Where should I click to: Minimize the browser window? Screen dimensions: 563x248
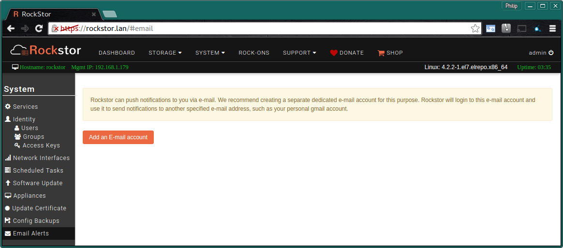(x=530, y=6)
